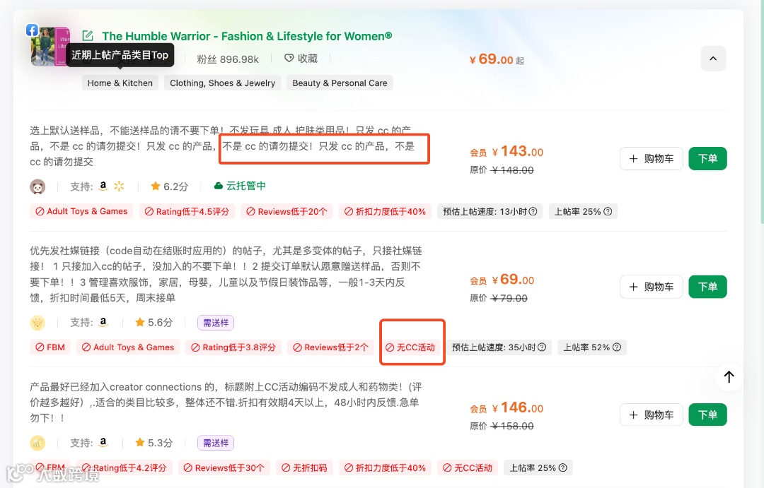Open help icon beside 上帖率 52%
The width and height of the screenshot is (764, 488).
click(x=617, y=347)
